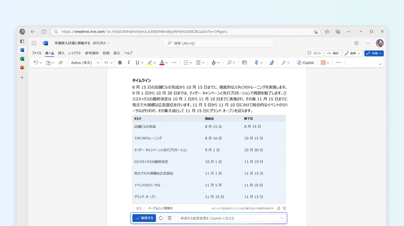
Task: Select the Format Painter brush icon
Action: pos(60,63)
